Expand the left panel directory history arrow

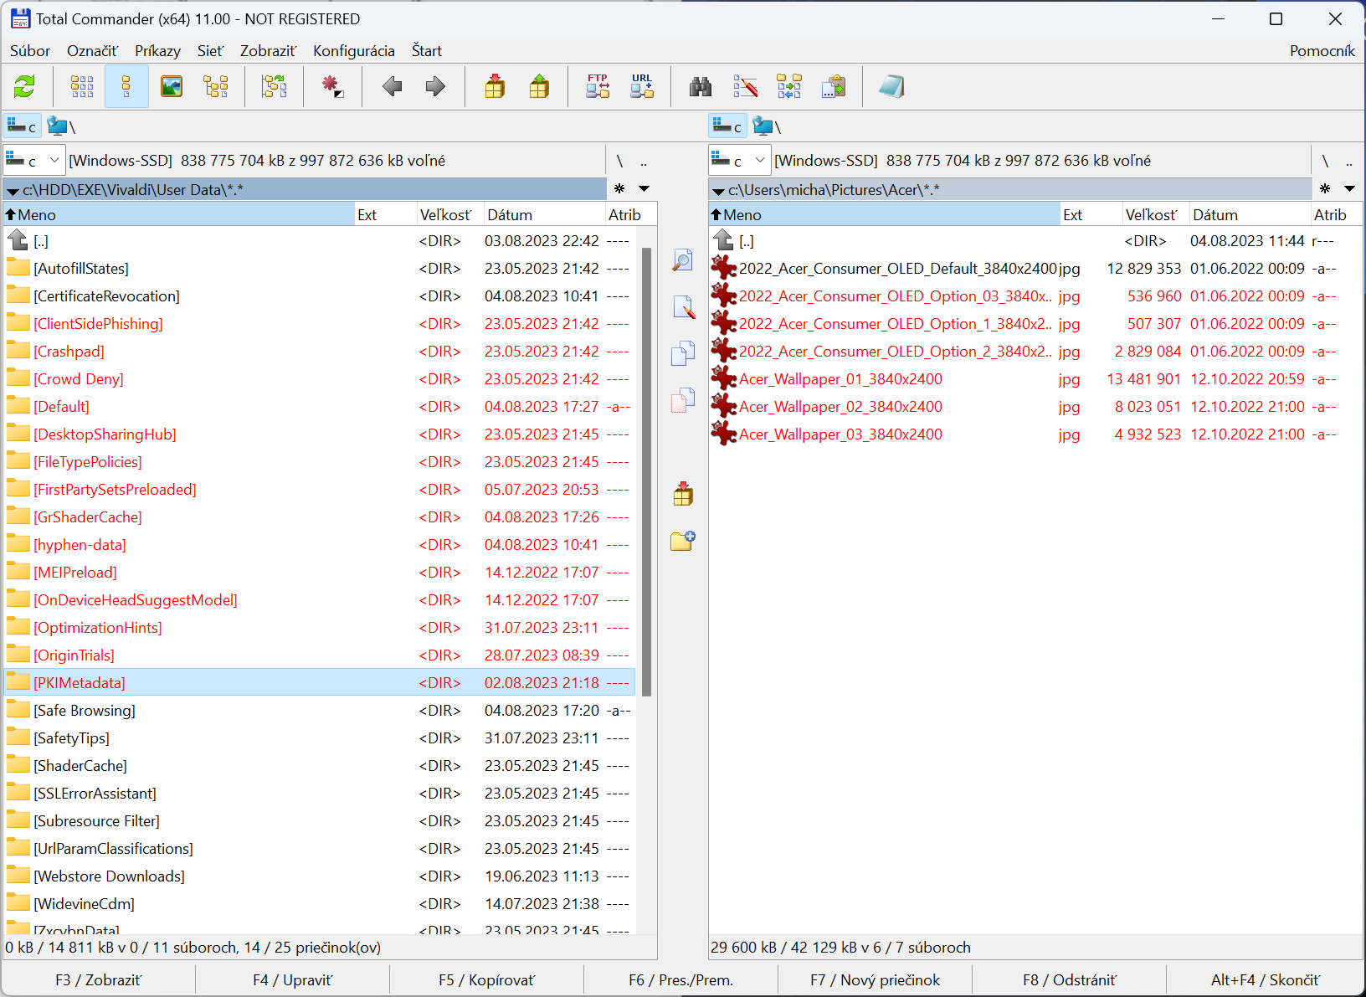tap(644, 189)
